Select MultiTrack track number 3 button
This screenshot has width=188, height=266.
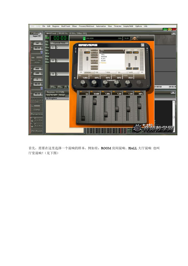53,74
